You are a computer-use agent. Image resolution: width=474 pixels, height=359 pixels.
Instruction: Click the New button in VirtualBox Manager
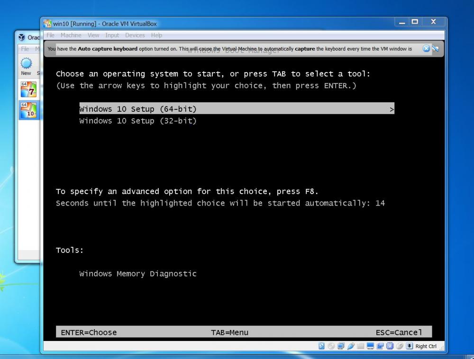(x=26, y=66)
